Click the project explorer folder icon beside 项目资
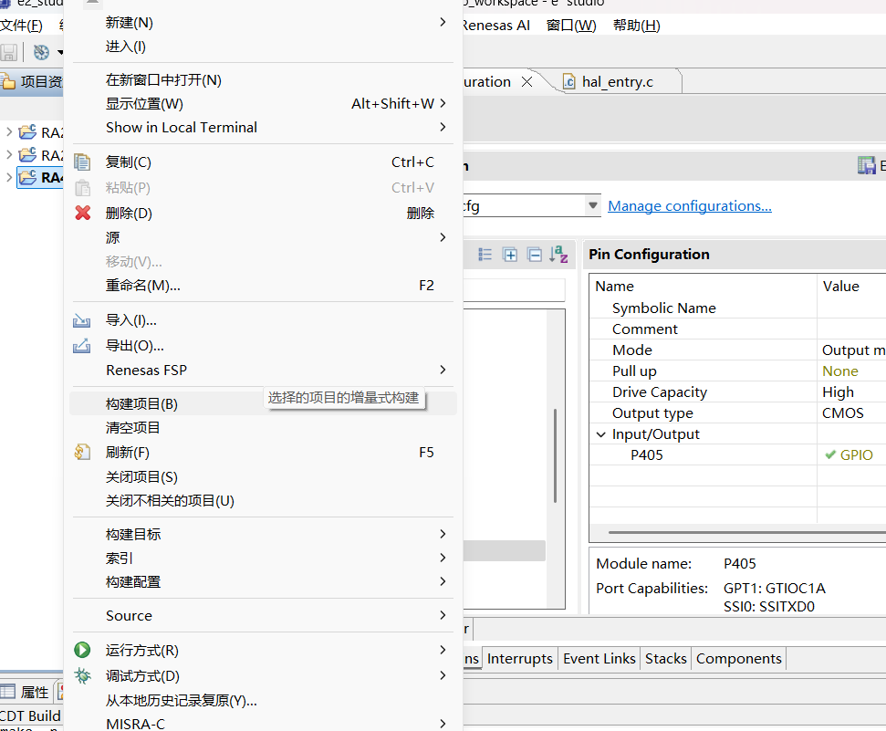This screenshot has width=886, height=731. pos(8,82)
